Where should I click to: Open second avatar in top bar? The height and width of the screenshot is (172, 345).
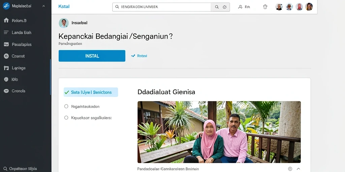289,7
